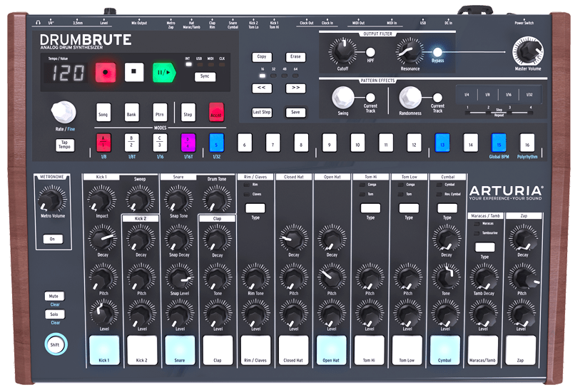
Task: Toggle step button 10
Action: (x=357, y=143)
